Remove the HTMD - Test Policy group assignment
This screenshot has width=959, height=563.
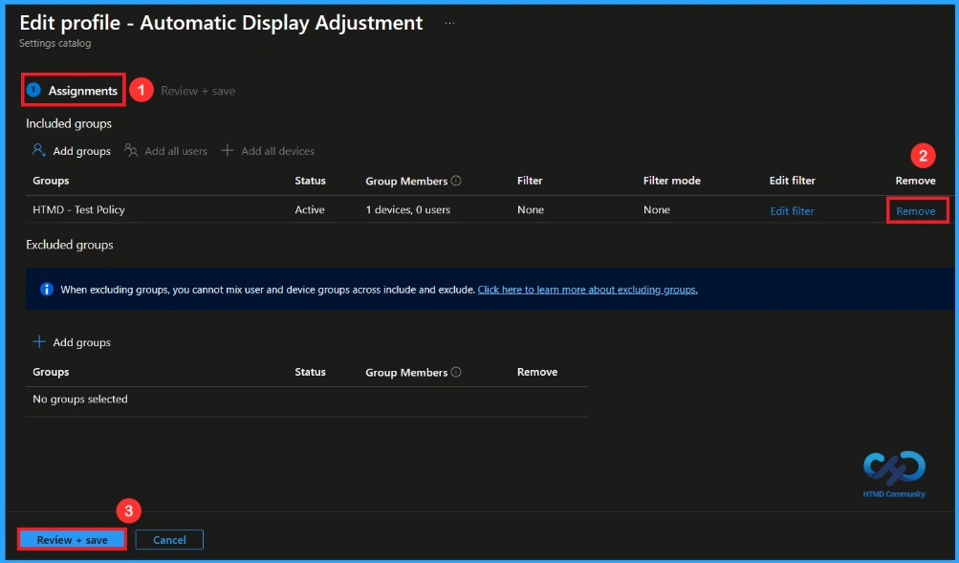[915, 210]
